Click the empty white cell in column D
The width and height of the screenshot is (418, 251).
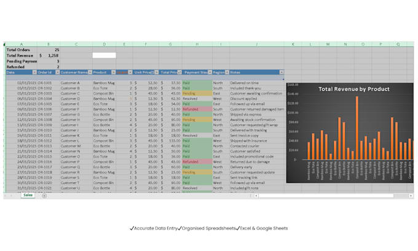(x=104, y=55)
